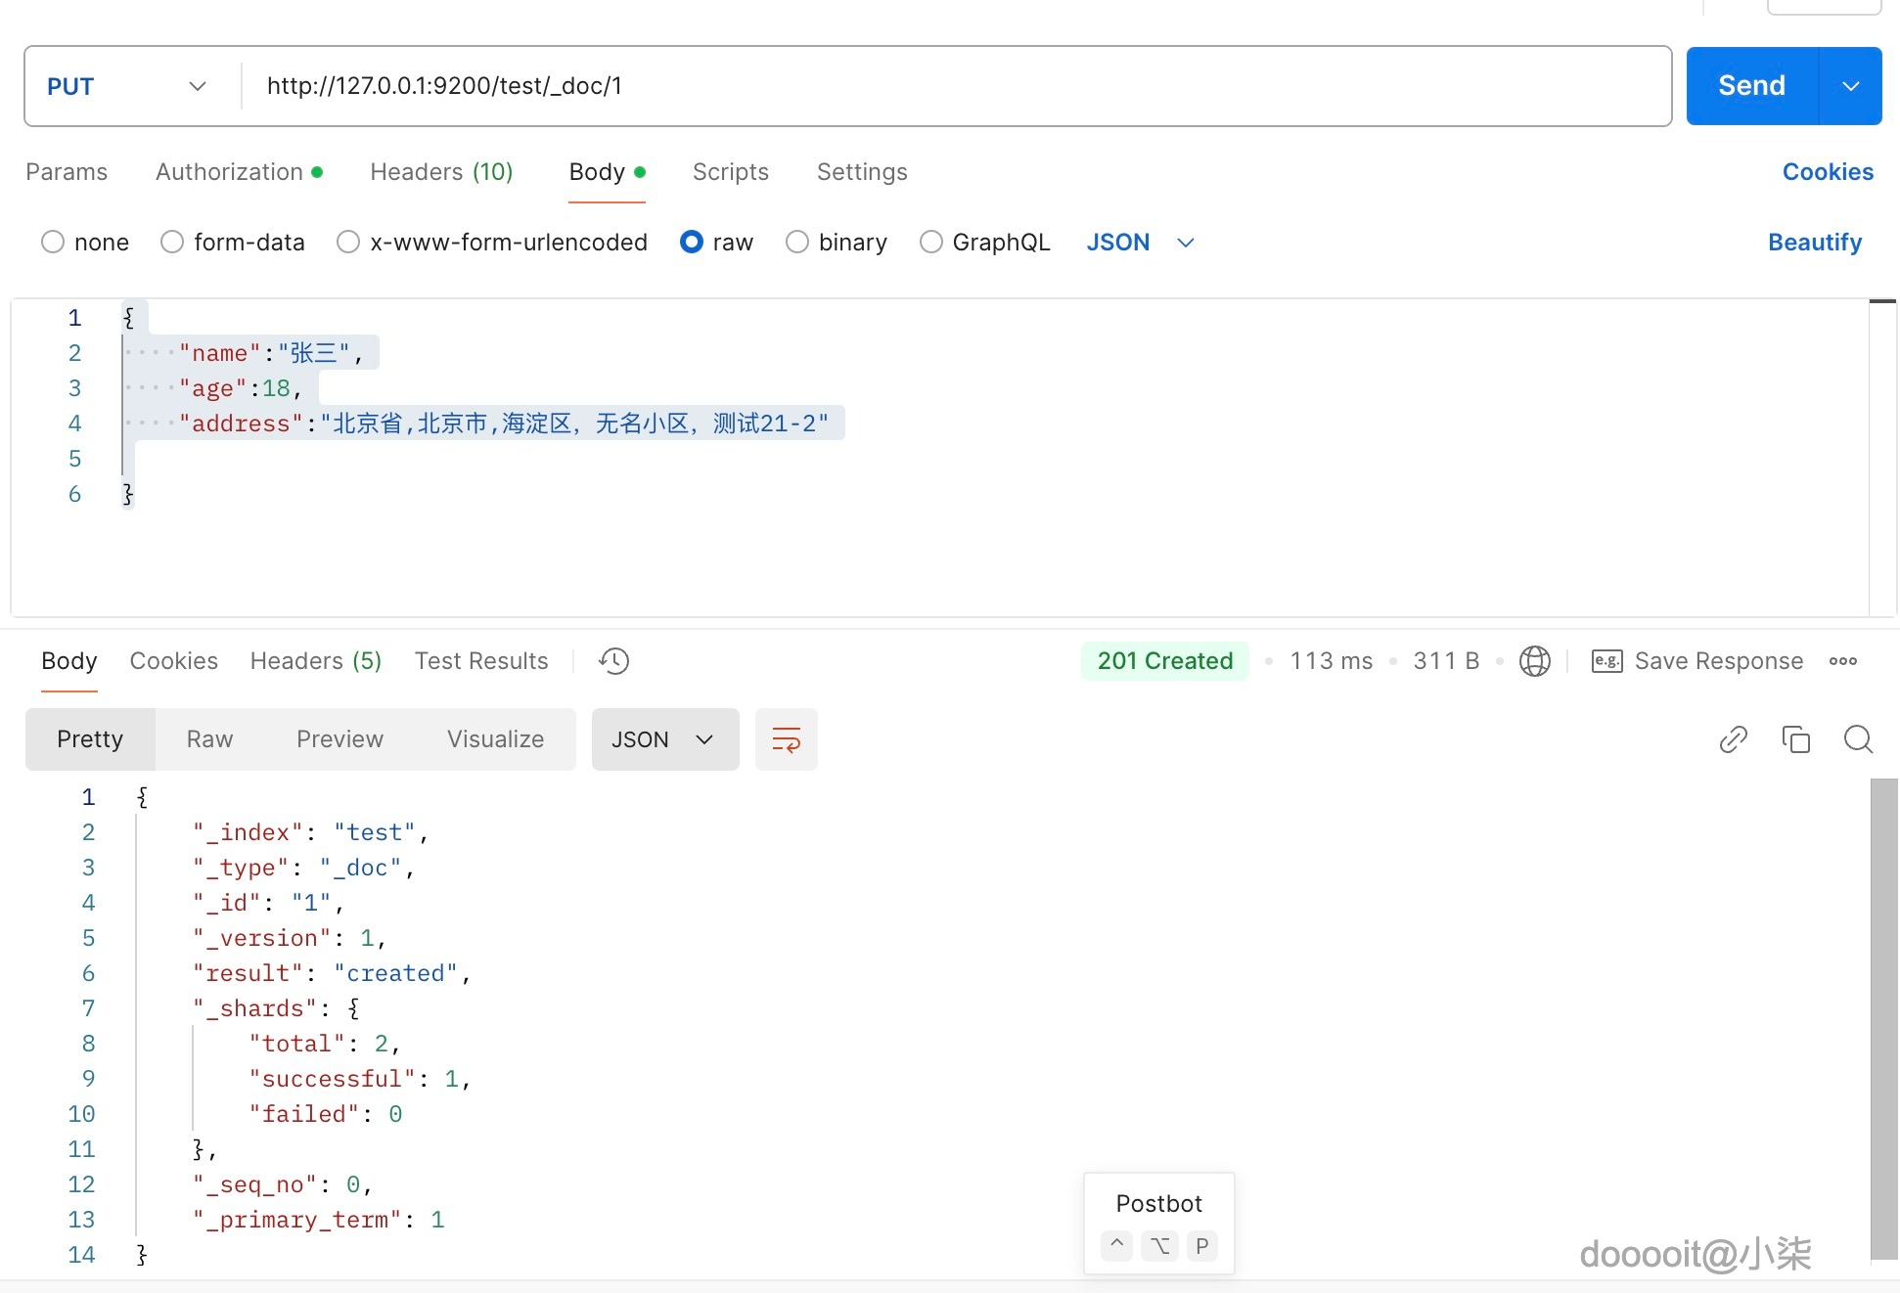
Task: Expand the Send button arrow menu
Action: pos(1850,86)
